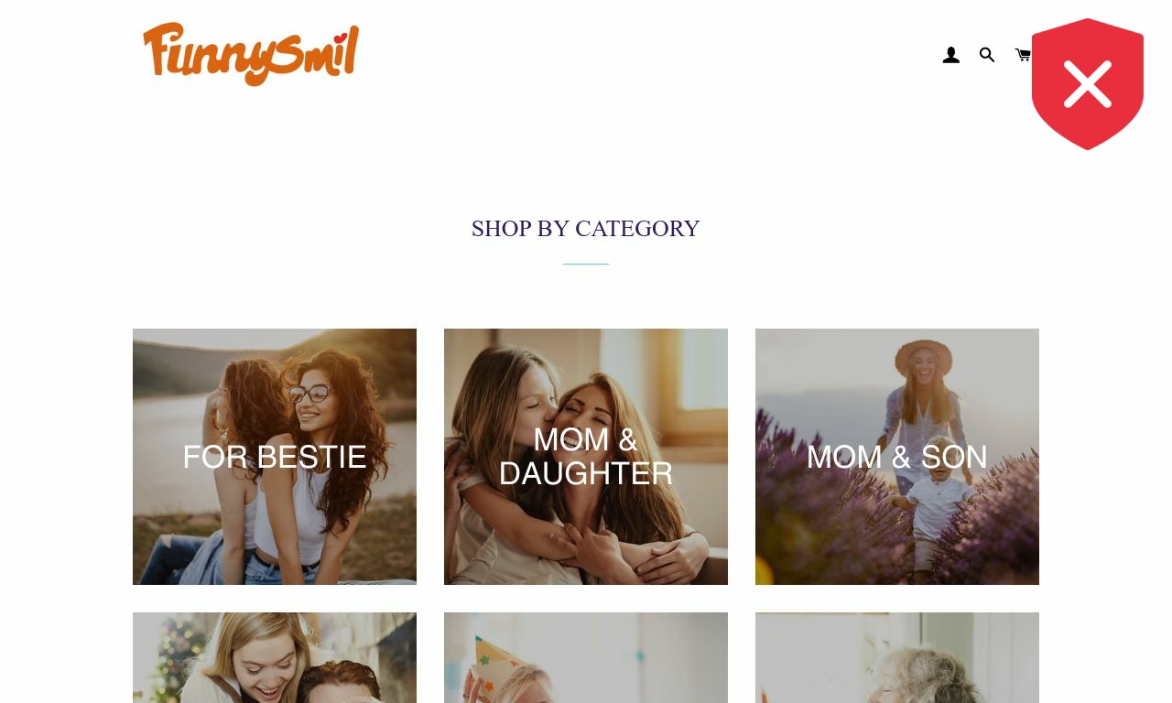Click the teal divider under the heading

[x=586, y=264]
